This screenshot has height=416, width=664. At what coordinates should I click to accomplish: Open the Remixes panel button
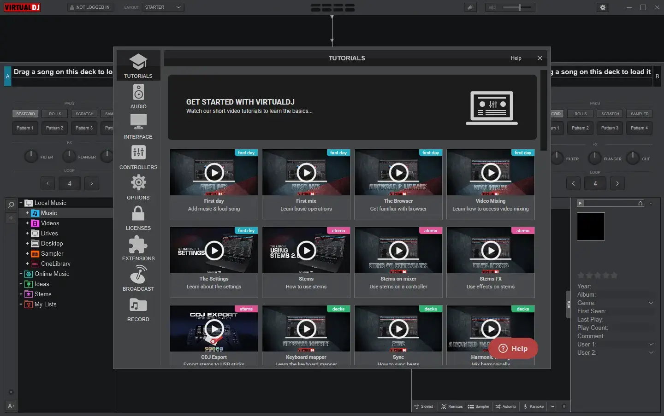pos(452,406)
